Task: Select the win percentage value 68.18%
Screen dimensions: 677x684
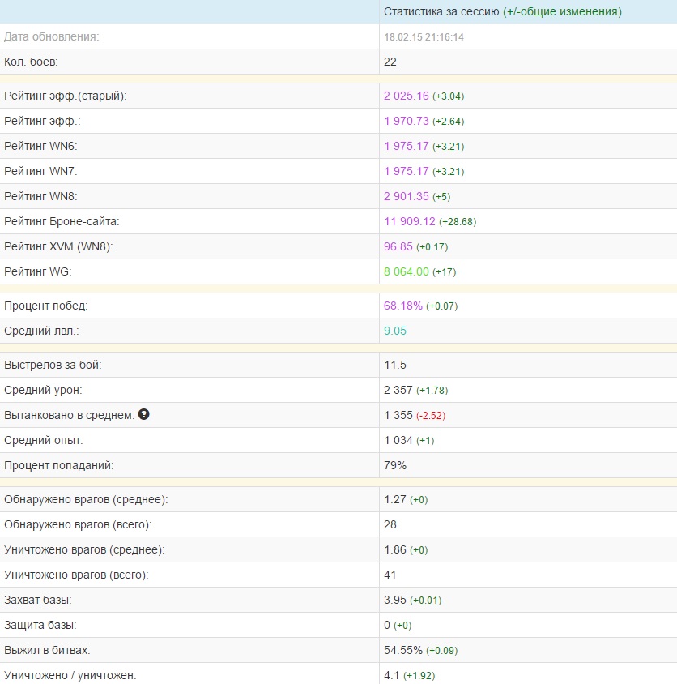Action: [403, 306]
